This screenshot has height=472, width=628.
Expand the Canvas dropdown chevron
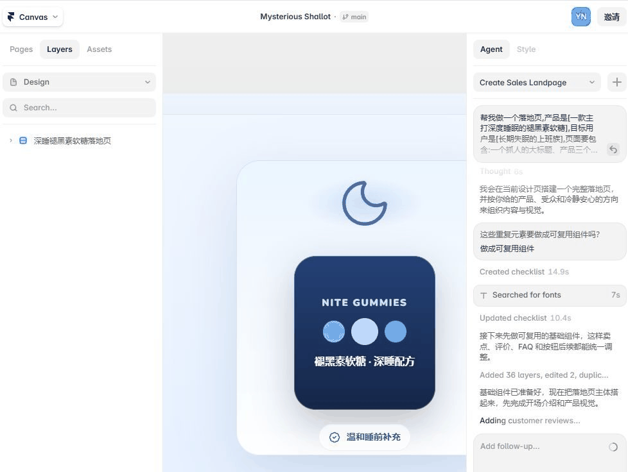click(x=55, y=17)
